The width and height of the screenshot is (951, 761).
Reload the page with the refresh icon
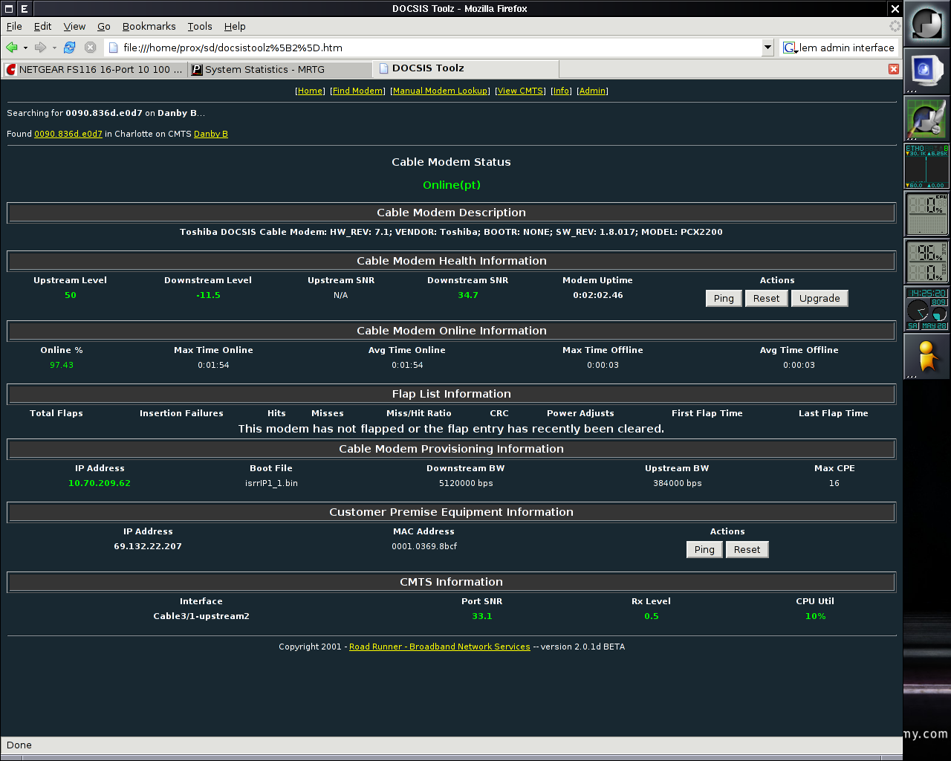point(70,48)
